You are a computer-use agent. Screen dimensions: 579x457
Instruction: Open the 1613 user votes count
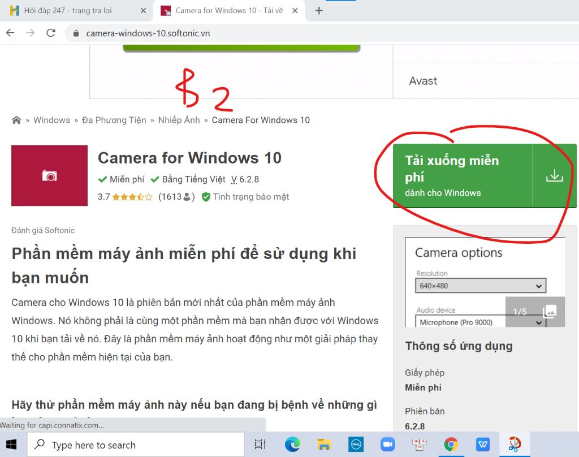176,196
